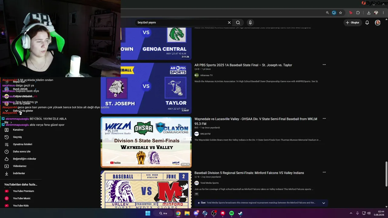This screenshot has height=218, width=388.
Task: Click in the YouTube search field
Action: point(182,22)
